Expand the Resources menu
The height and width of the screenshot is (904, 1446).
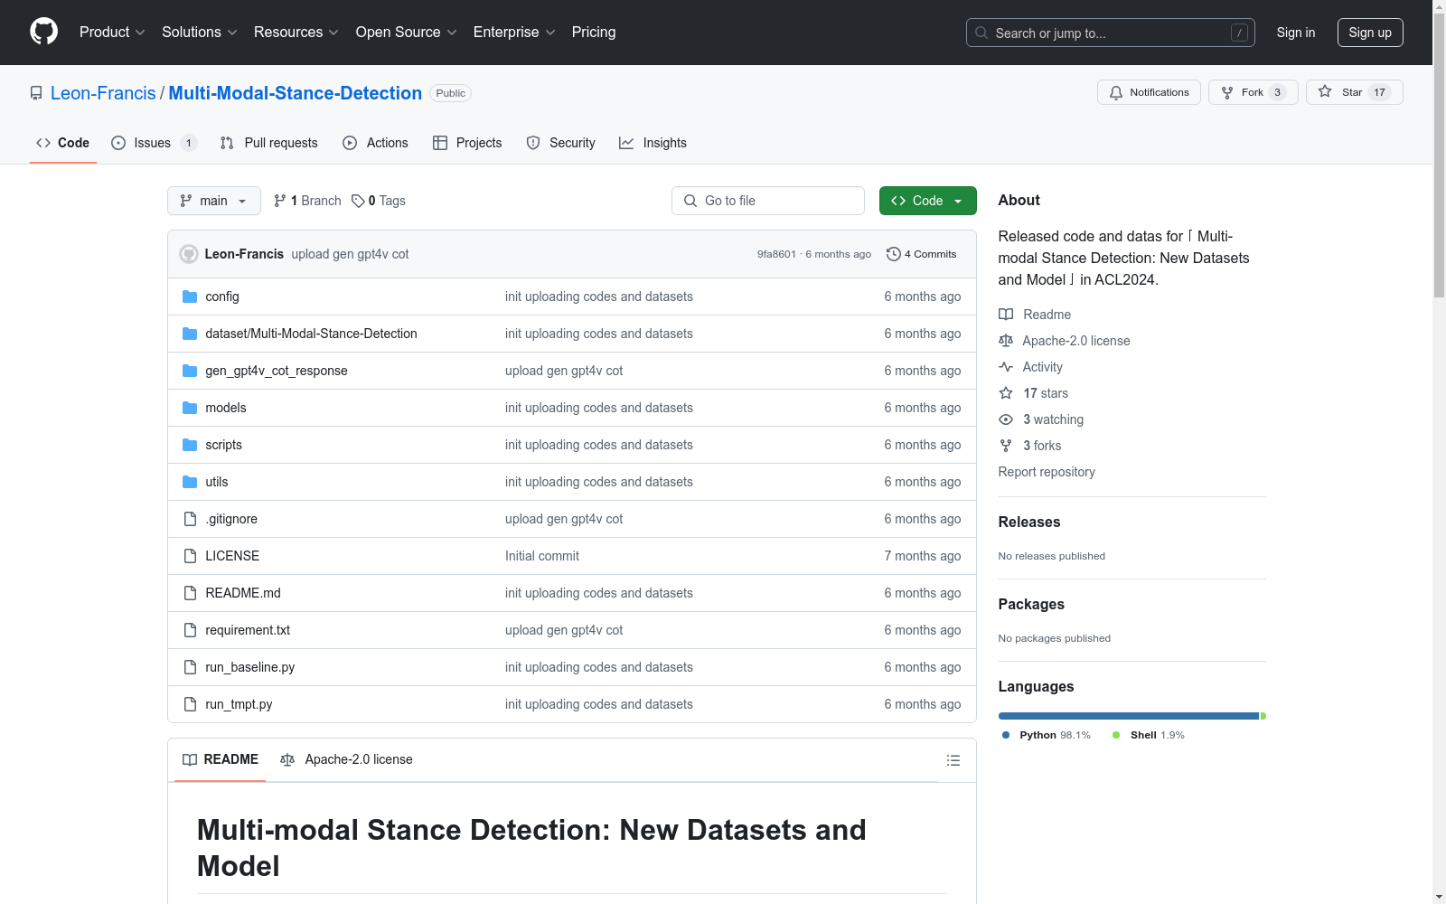click(x=296, y=32)
